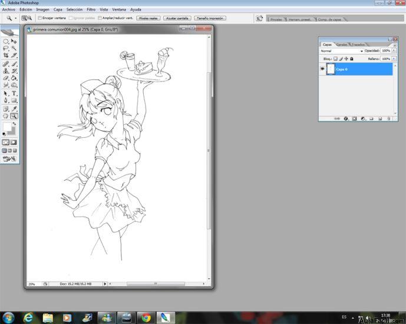Choose Zoom In mode in options bar

coord(24,18)
